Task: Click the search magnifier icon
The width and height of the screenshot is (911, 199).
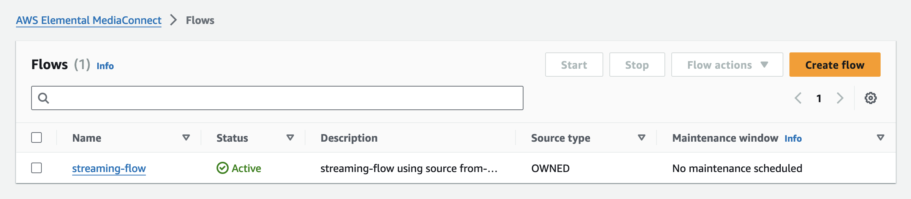Action: [44, 98]
